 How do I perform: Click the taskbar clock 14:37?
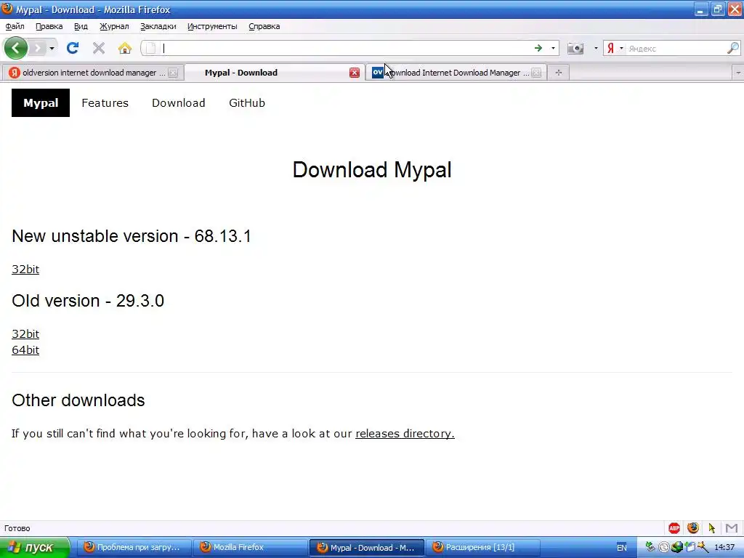[x=724, y=547]
